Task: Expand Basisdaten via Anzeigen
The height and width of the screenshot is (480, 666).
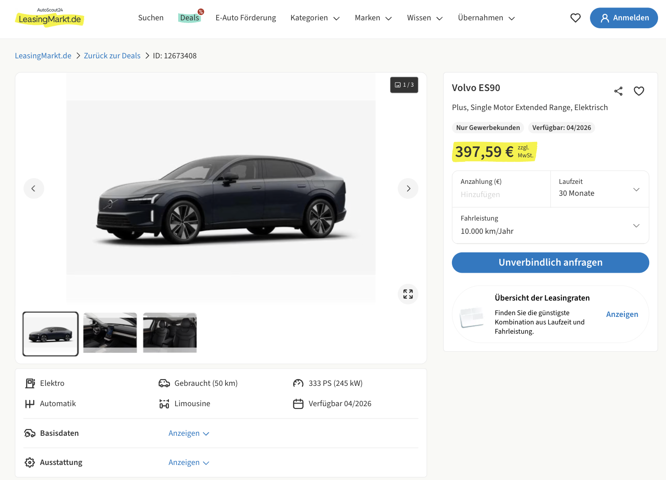Action: tap(189, 434)
